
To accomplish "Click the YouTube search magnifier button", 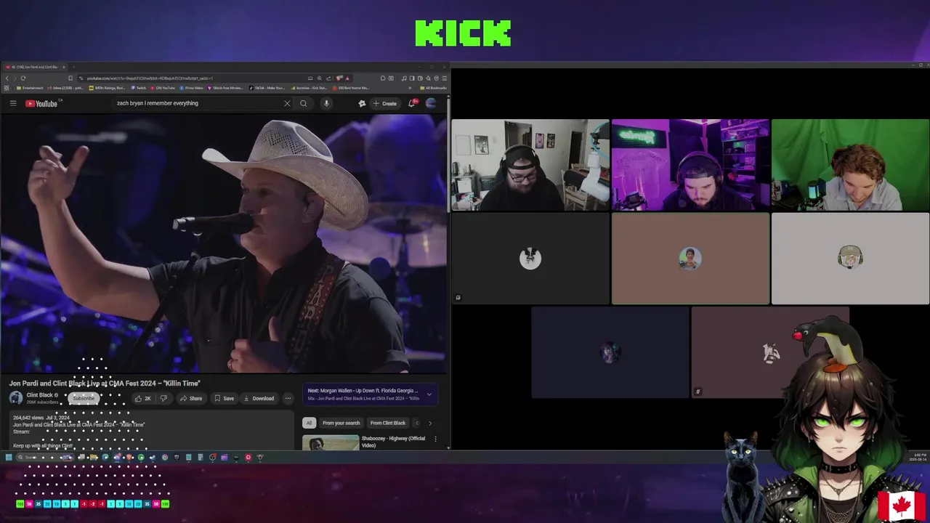I will [304, 103].
